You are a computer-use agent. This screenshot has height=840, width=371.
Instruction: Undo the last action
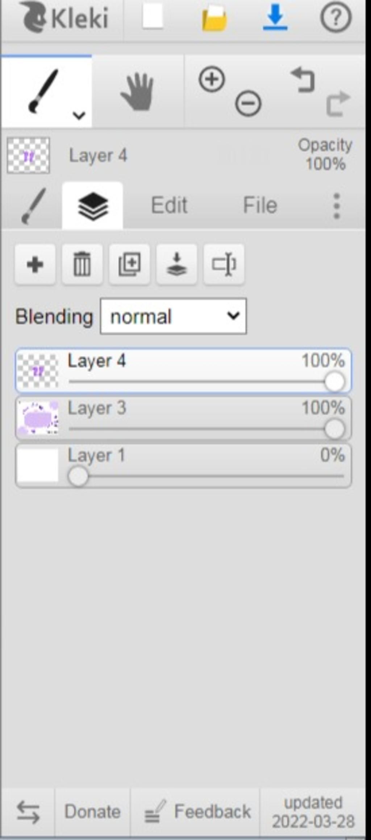point(303,79)
